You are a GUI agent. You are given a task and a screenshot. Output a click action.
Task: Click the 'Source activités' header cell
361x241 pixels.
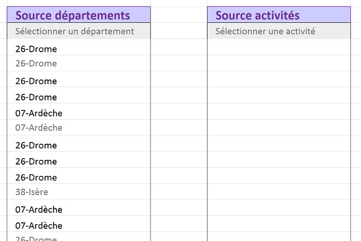coord(279,15)
